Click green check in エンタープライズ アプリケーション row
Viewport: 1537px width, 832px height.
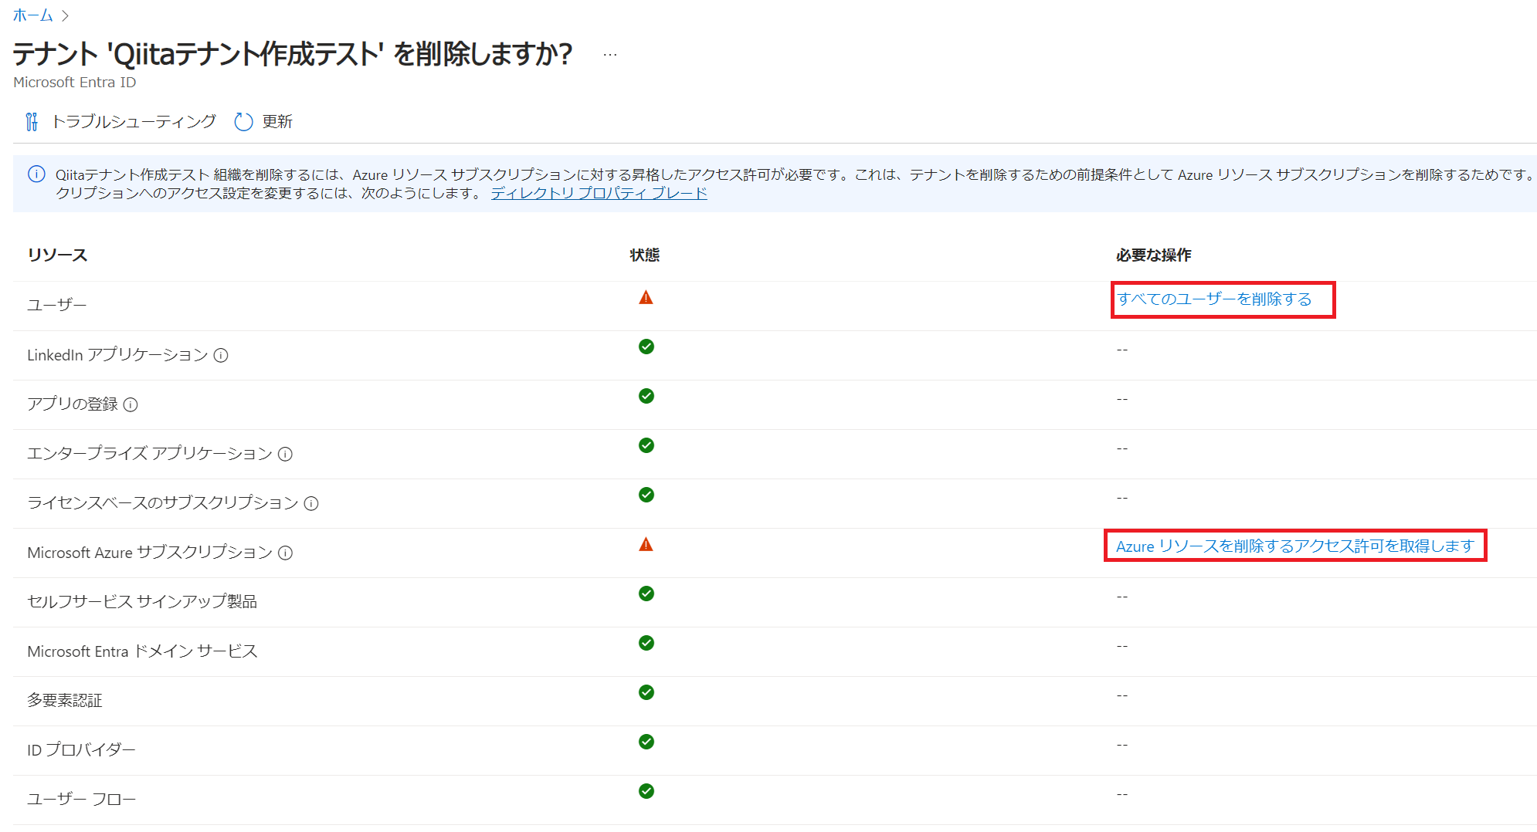point(646,445)
